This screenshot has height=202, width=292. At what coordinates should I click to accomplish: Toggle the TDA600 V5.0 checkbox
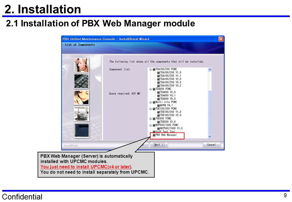pos(158,99)
